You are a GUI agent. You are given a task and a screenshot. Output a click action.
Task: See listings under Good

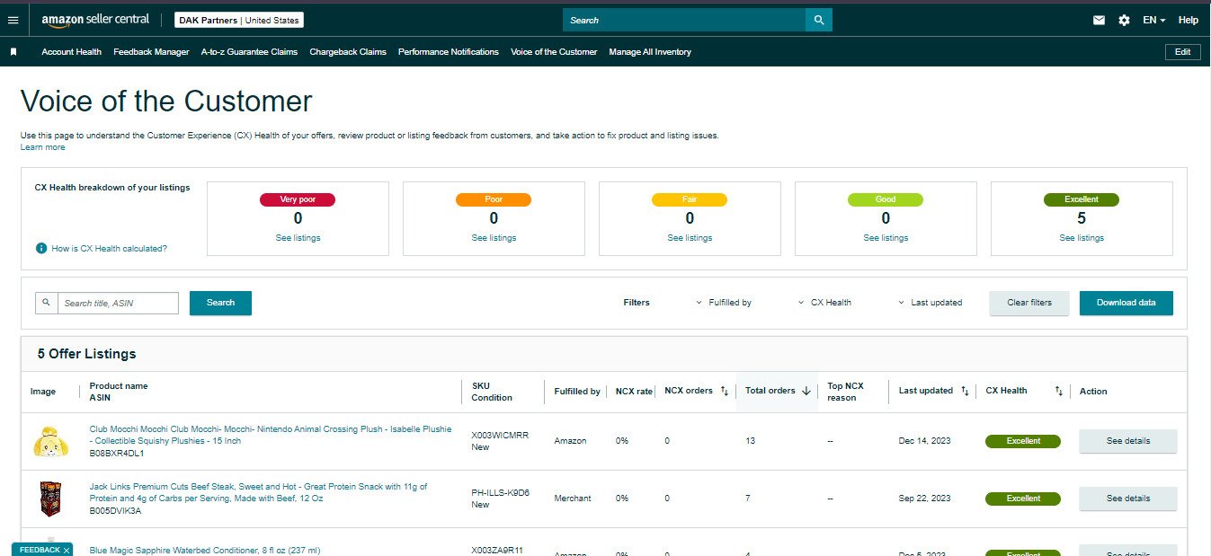tap(886, 238)
